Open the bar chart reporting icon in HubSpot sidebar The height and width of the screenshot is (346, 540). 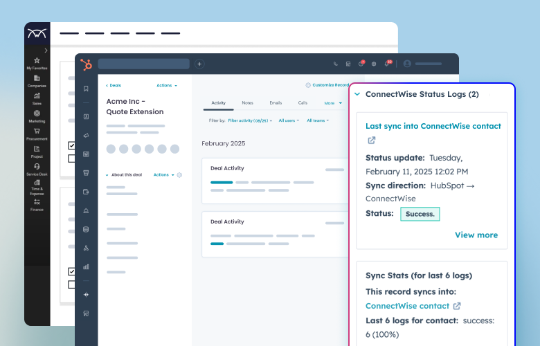click(86, 266)
